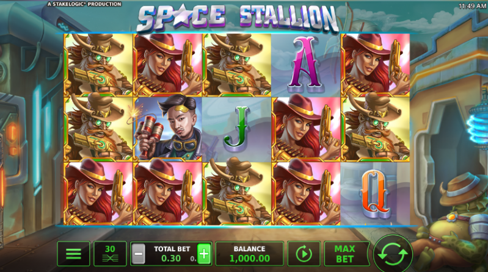Click the dynamite man symbol on reel two

(167, 129)
